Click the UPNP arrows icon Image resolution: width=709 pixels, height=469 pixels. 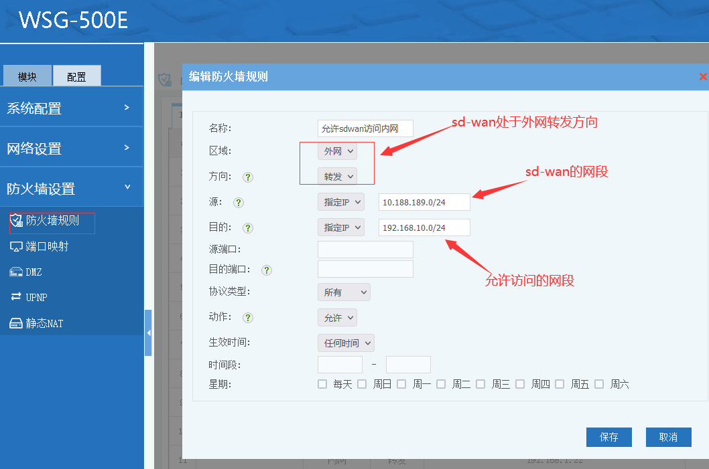click(16, 297)
